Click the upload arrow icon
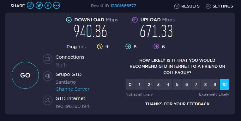The width and height of the screenshot is (241, 121). [x=135, y=20]
